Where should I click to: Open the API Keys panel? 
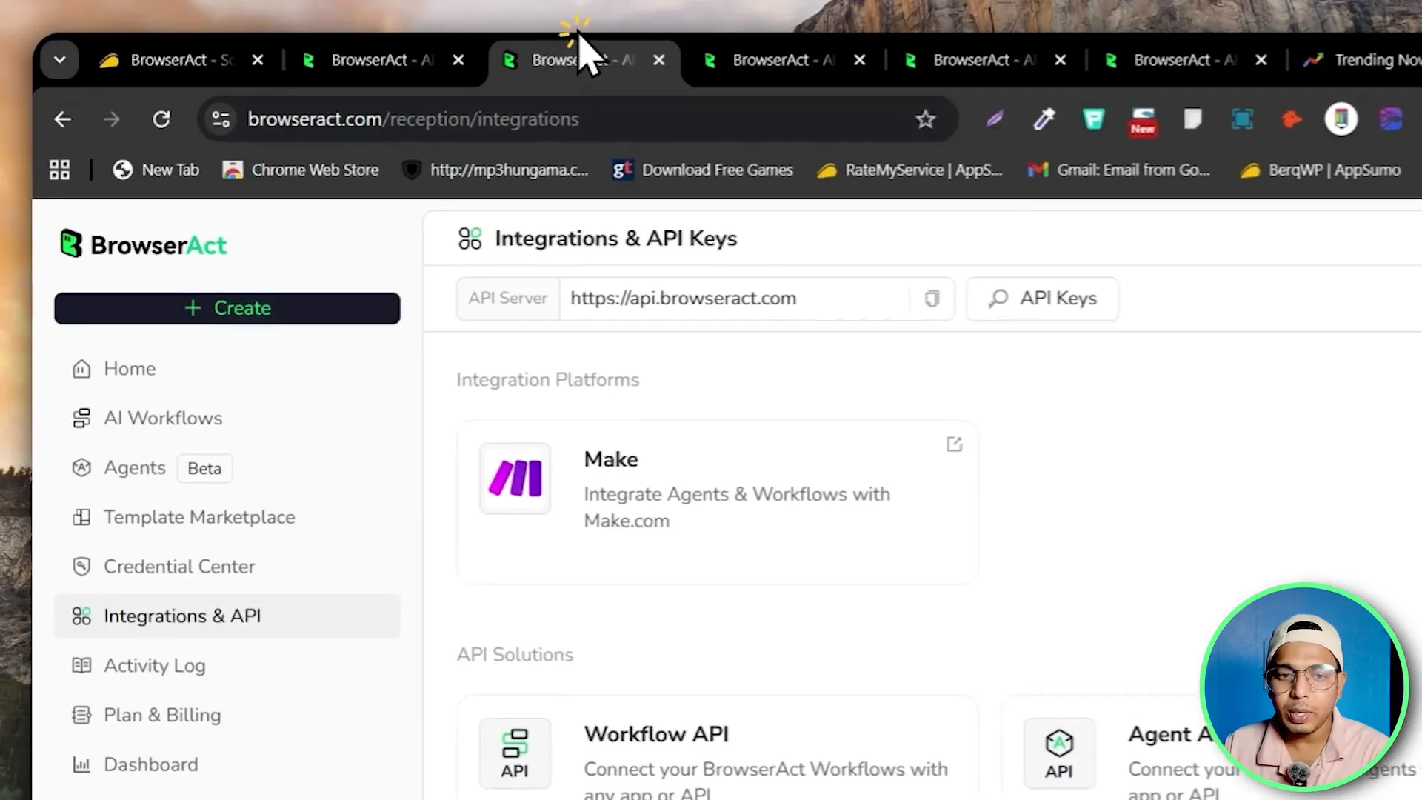click(1041, 299)
